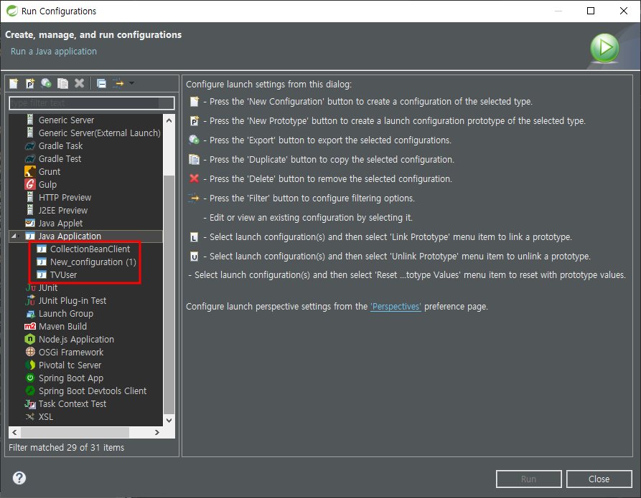Select Generic Server(External Launch) item

click(99, 133)
